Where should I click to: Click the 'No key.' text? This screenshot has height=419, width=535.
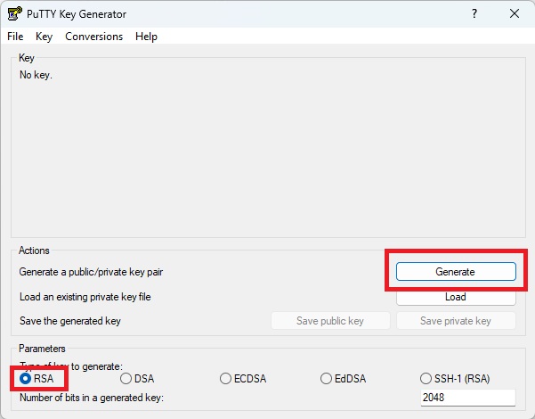click(36, 75)
